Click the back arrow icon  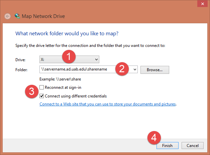click(8, 16)
